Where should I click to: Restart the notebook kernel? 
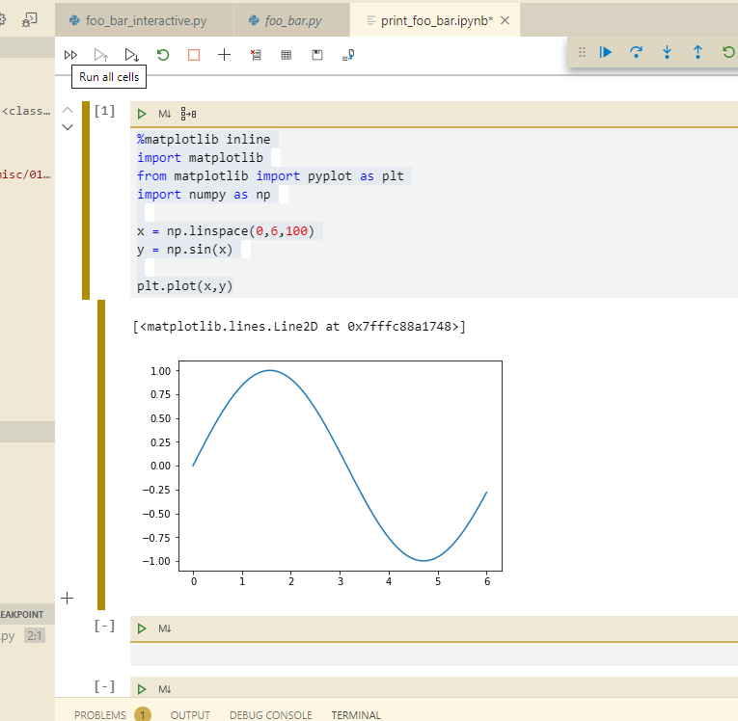(163, 55)
